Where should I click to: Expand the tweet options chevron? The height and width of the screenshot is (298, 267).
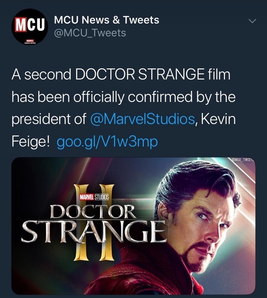pyautogui.click(x=252, y=21)
